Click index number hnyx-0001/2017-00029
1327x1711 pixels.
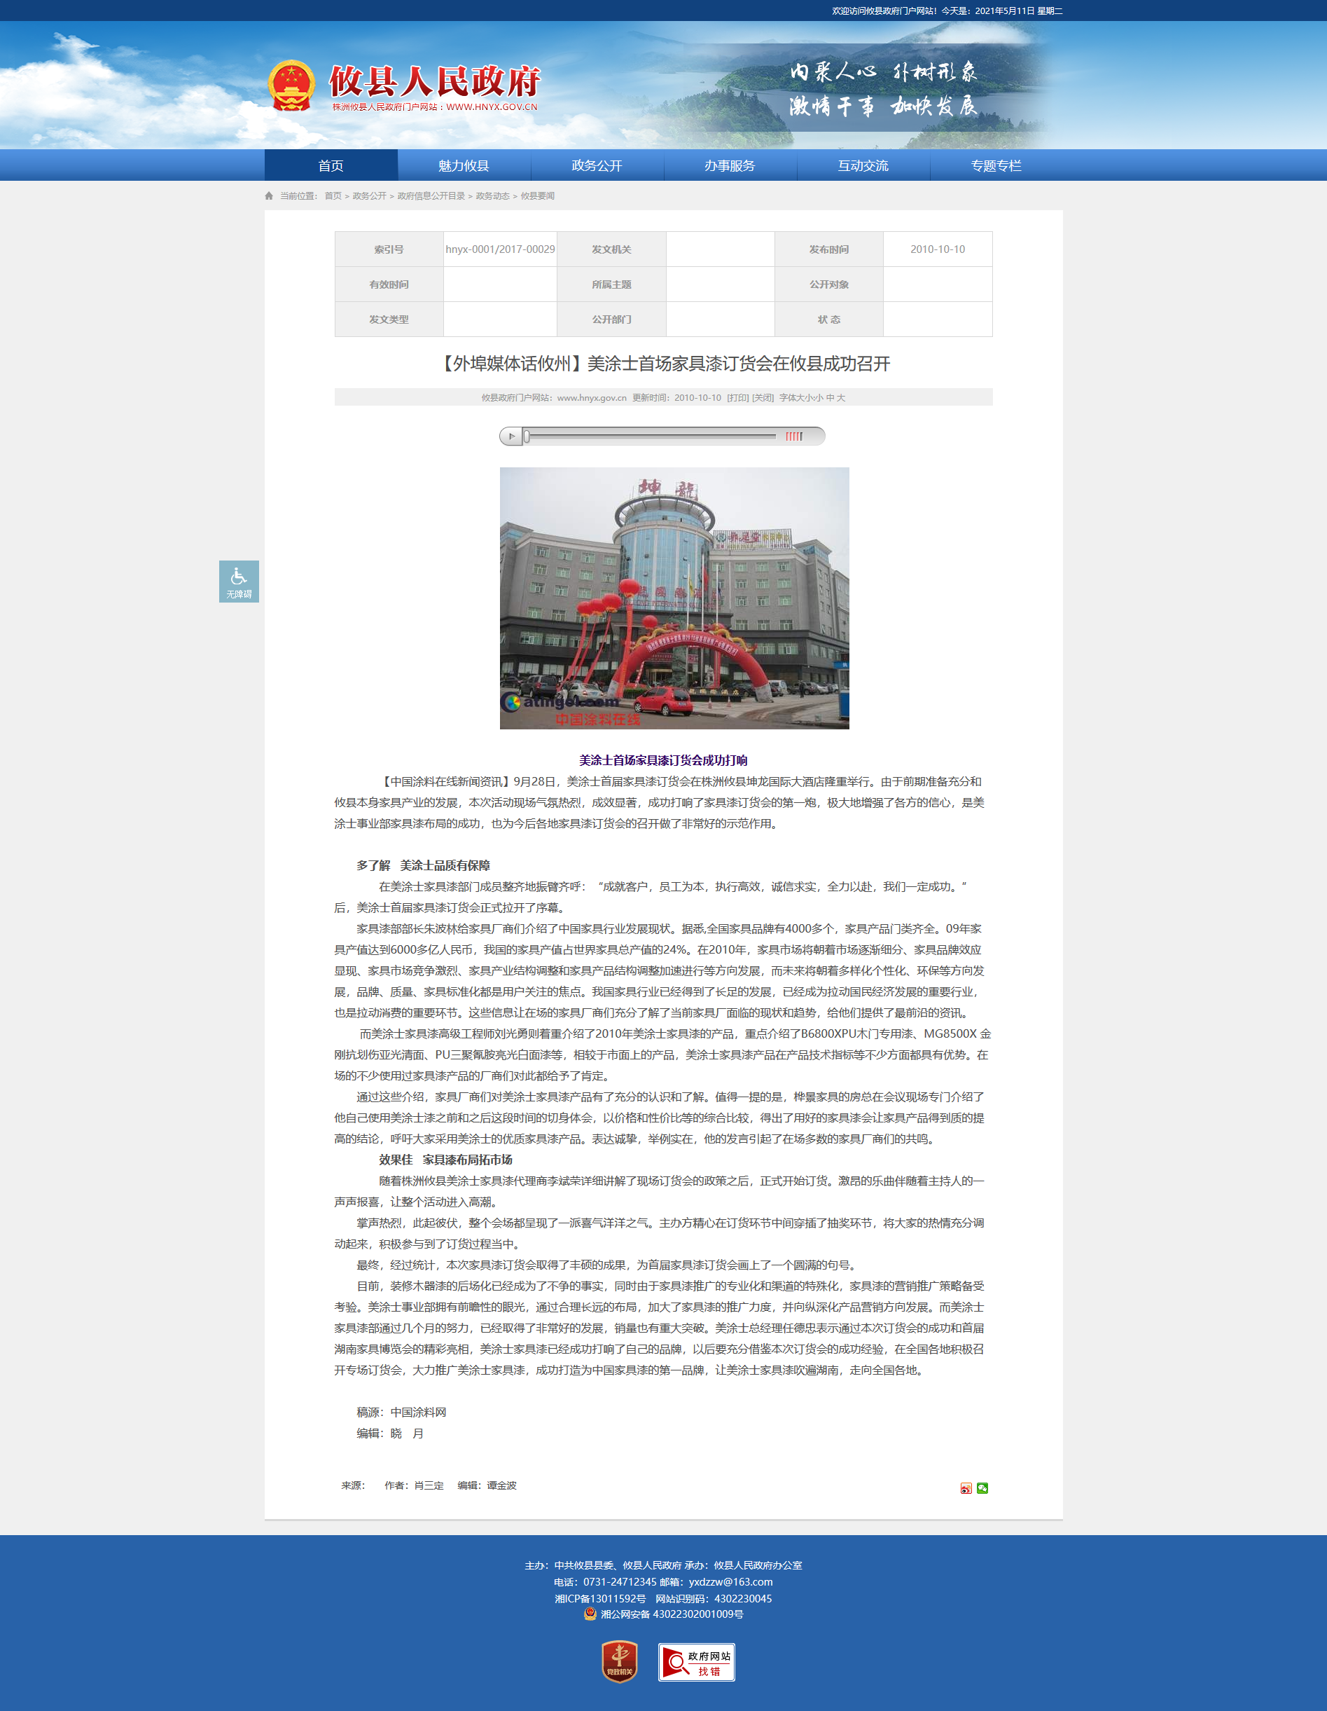pyautogui.click(x=500, y=249)
